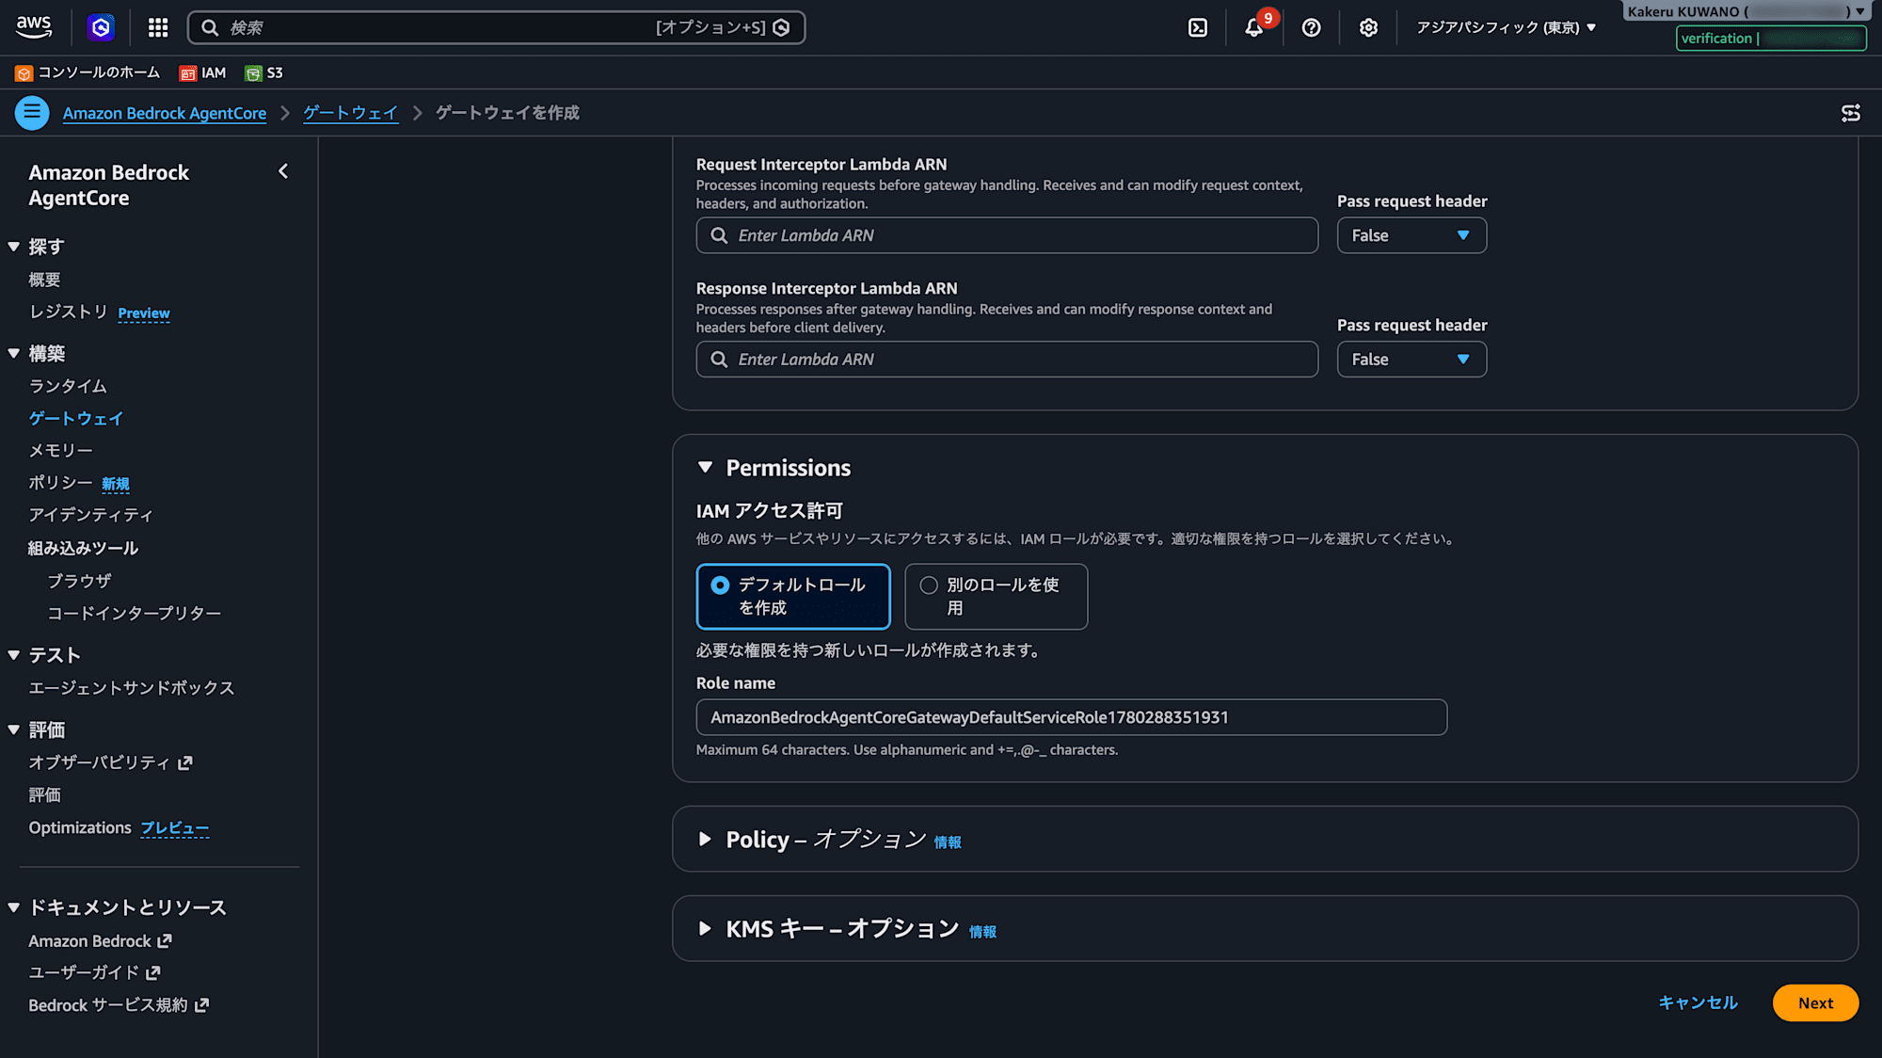1882x1058 pixels.
Task: Click the S3 favorite shortcut
Action: pos(263,73)
